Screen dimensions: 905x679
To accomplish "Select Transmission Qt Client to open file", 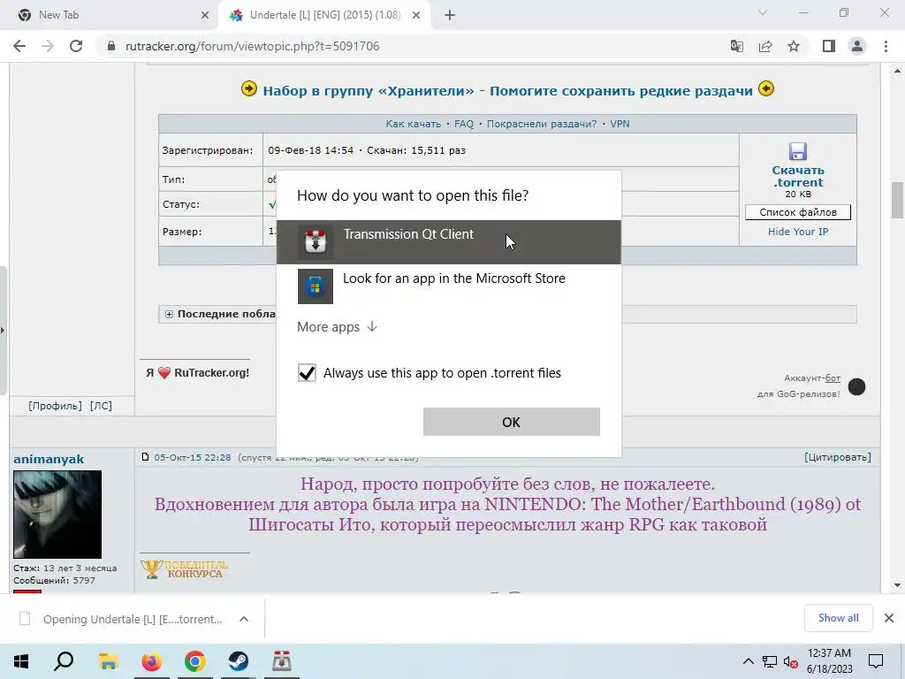I will tap(448, 242).
